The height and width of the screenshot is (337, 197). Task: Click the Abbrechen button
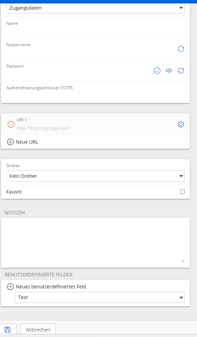[x=38, y=330]
